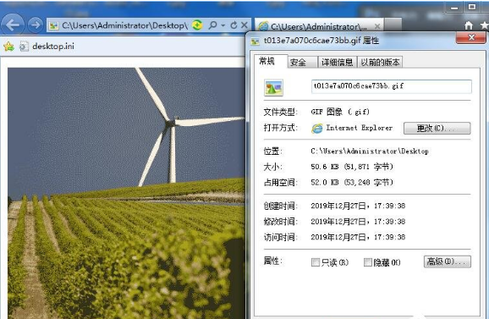Click the wind turbine image
Viewport: 489px width, 319px height.
click(126, 193)
